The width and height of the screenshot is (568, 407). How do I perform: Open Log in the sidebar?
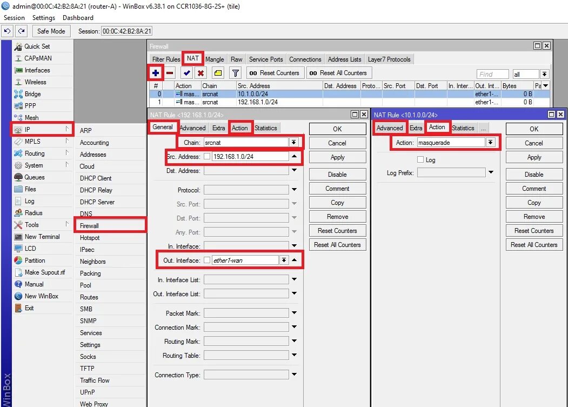pos(29,201)
